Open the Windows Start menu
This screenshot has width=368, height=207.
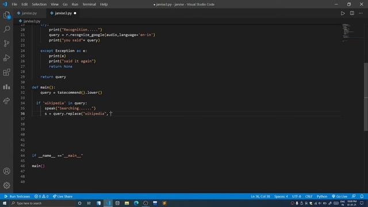coord(5,203)
